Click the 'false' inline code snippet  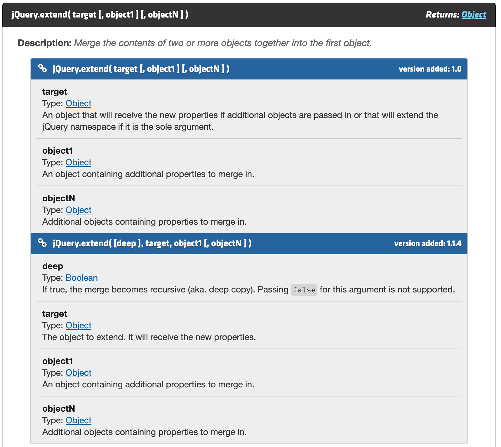(304, 290)
